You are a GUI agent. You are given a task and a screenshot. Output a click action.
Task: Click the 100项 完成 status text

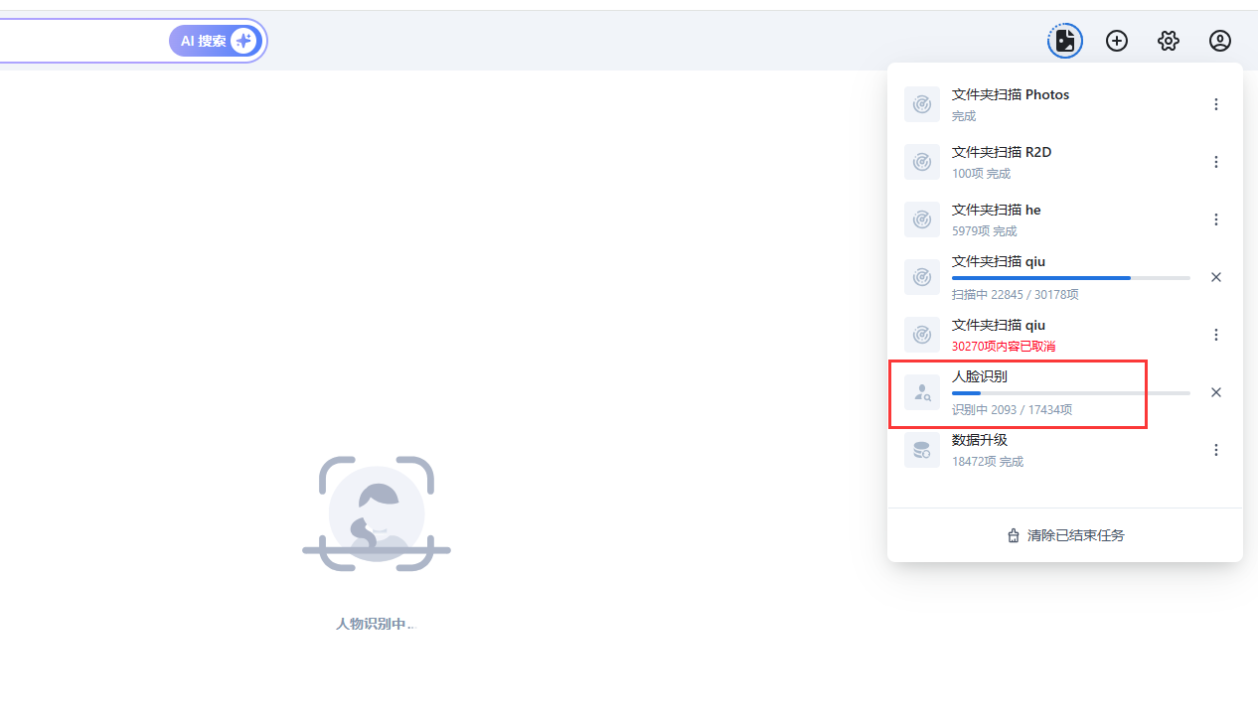(x=981, y=174)
